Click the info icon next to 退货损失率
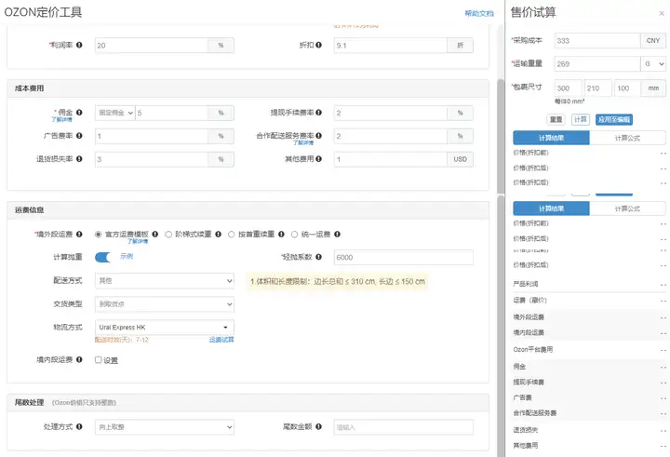This screenshot has width=670, height=457. (x=79, y=158)
